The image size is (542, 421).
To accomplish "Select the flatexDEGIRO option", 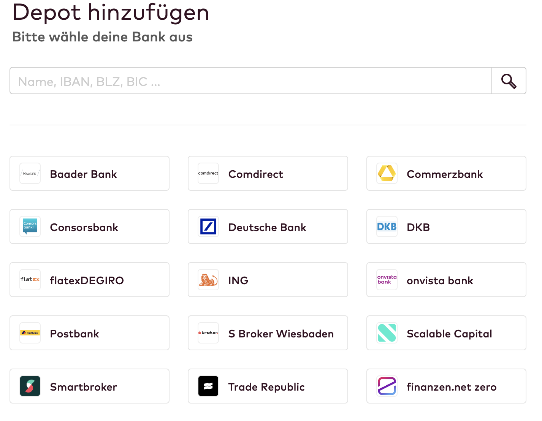I will [x=89, y=280].
